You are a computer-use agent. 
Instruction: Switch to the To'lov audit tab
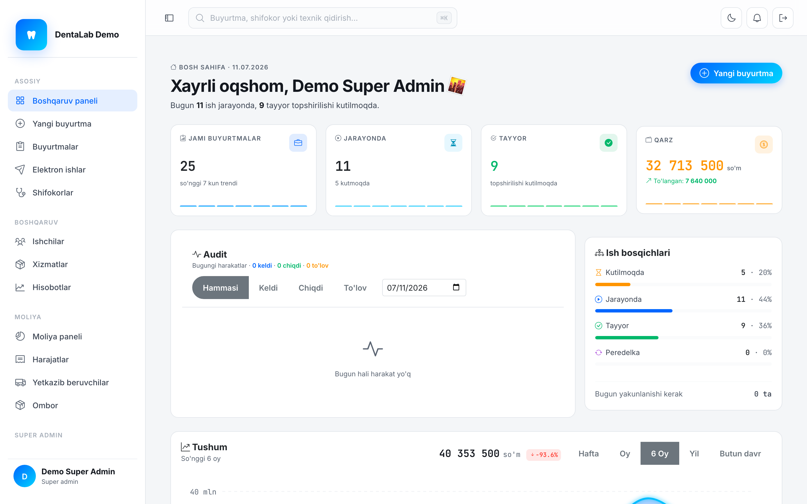point(355,287)
